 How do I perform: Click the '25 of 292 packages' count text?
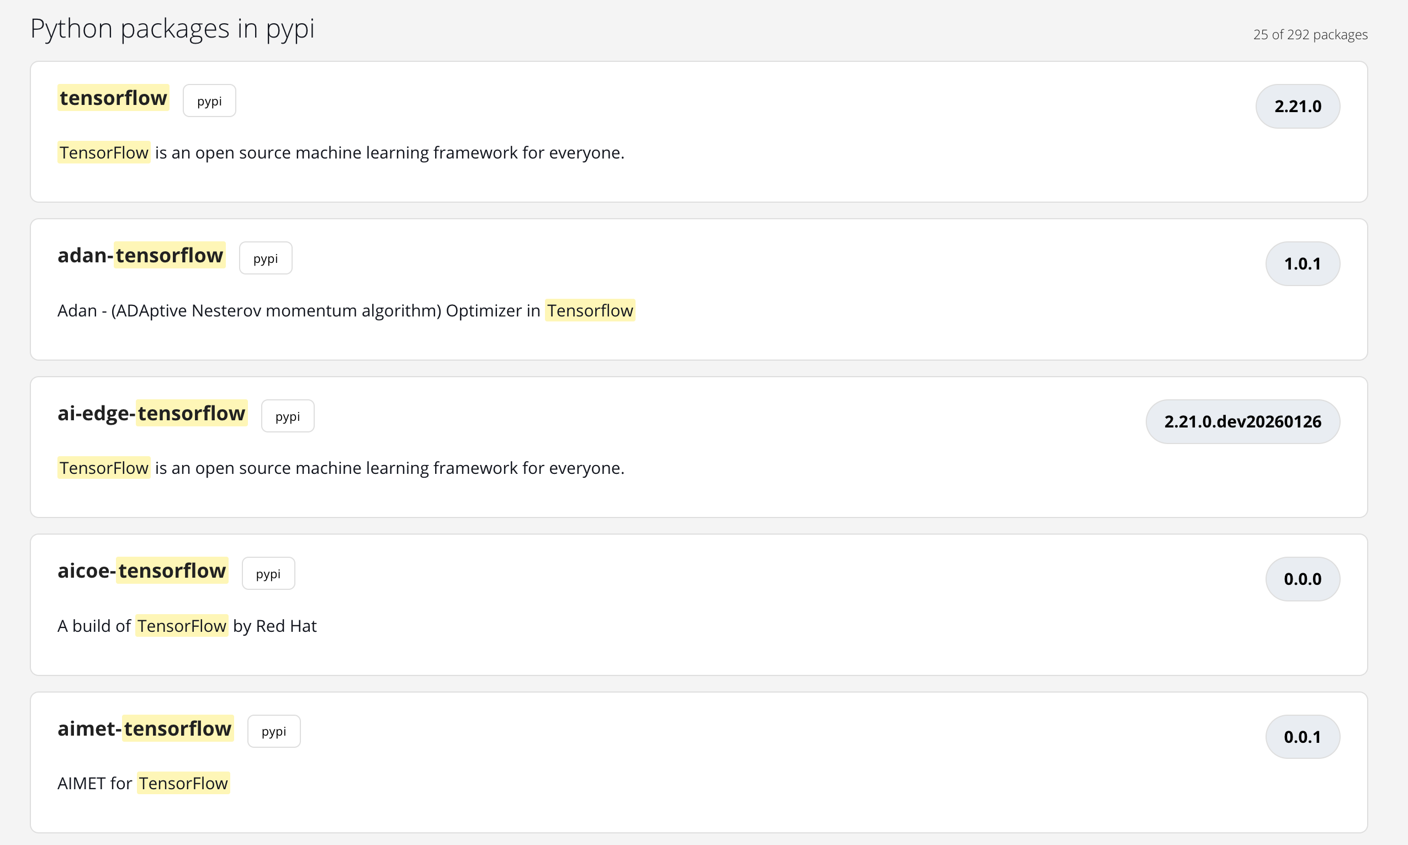click(x=1310, y=35)
